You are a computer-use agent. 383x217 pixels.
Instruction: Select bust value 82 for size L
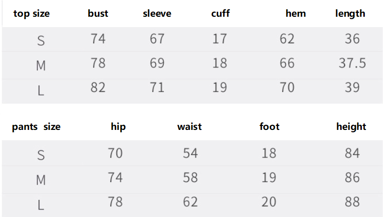pos(98,88)
